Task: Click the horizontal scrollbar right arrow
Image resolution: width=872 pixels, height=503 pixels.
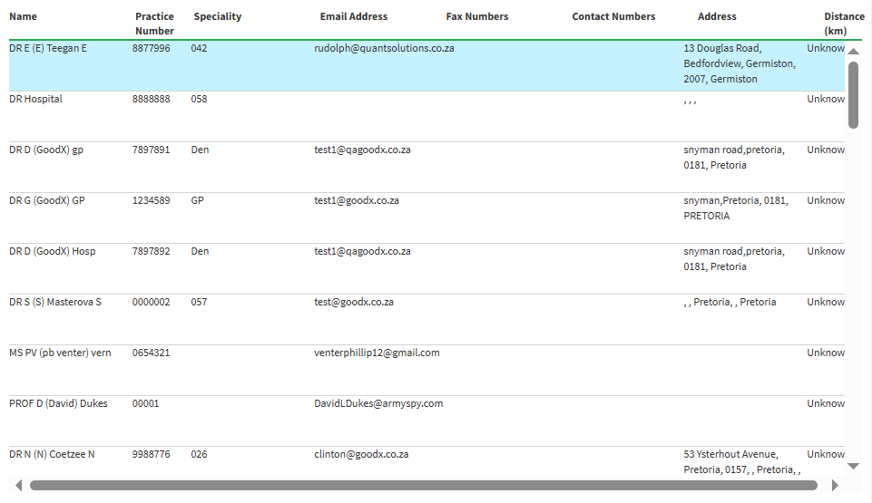Action: (835, 485)
